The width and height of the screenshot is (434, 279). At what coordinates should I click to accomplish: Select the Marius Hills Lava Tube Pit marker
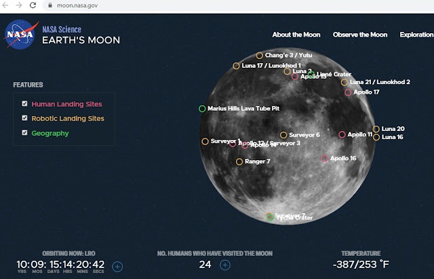pos(202,109)
